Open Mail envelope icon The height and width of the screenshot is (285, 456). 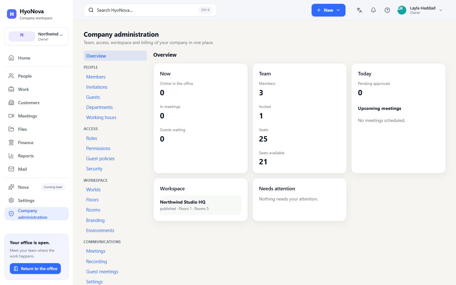(11, 169)
